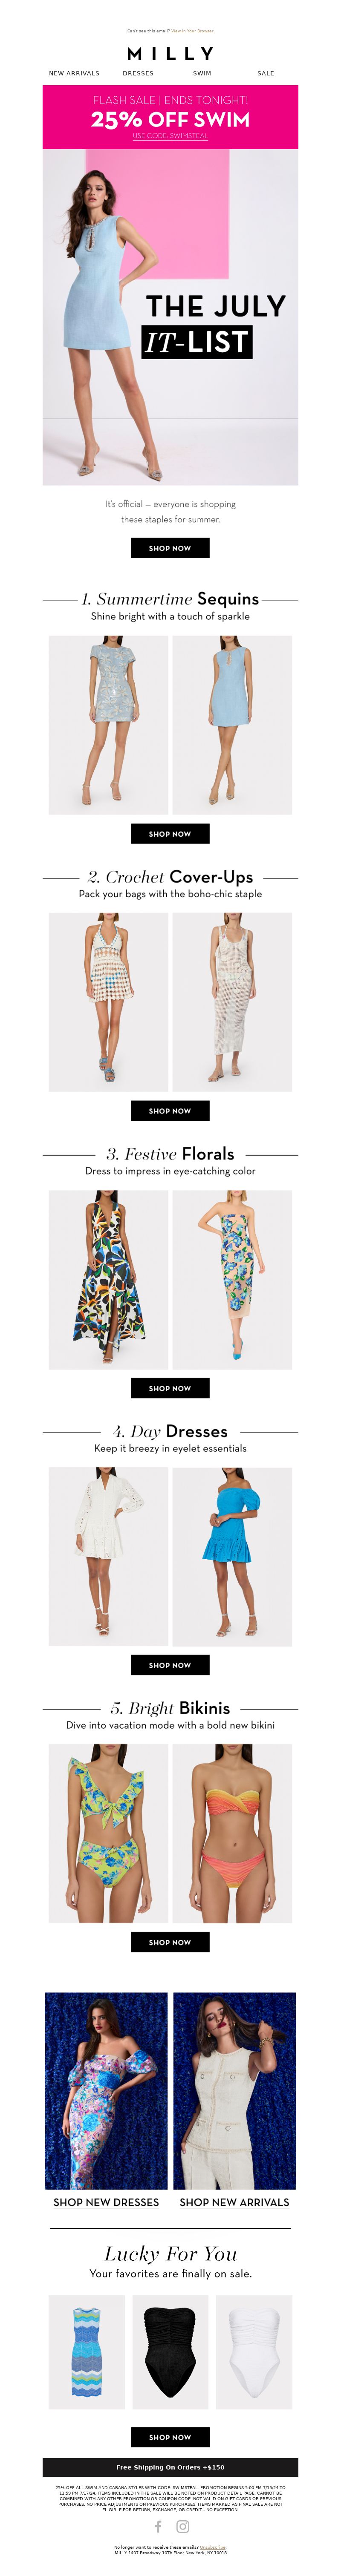Click the SHOP NEW DRESSES link

pos(106,2201)
